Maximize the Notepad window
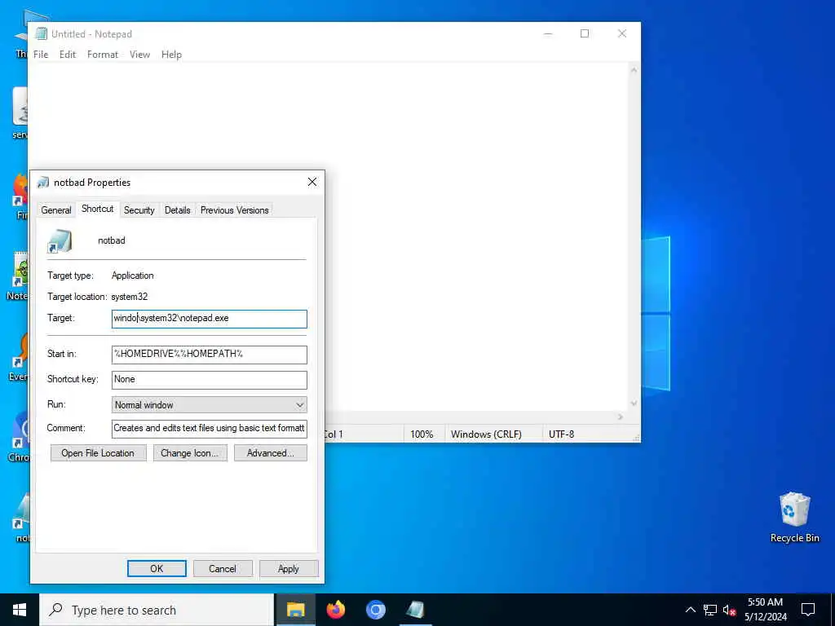Screen dimensions: 835x626 tap(585, 33)
